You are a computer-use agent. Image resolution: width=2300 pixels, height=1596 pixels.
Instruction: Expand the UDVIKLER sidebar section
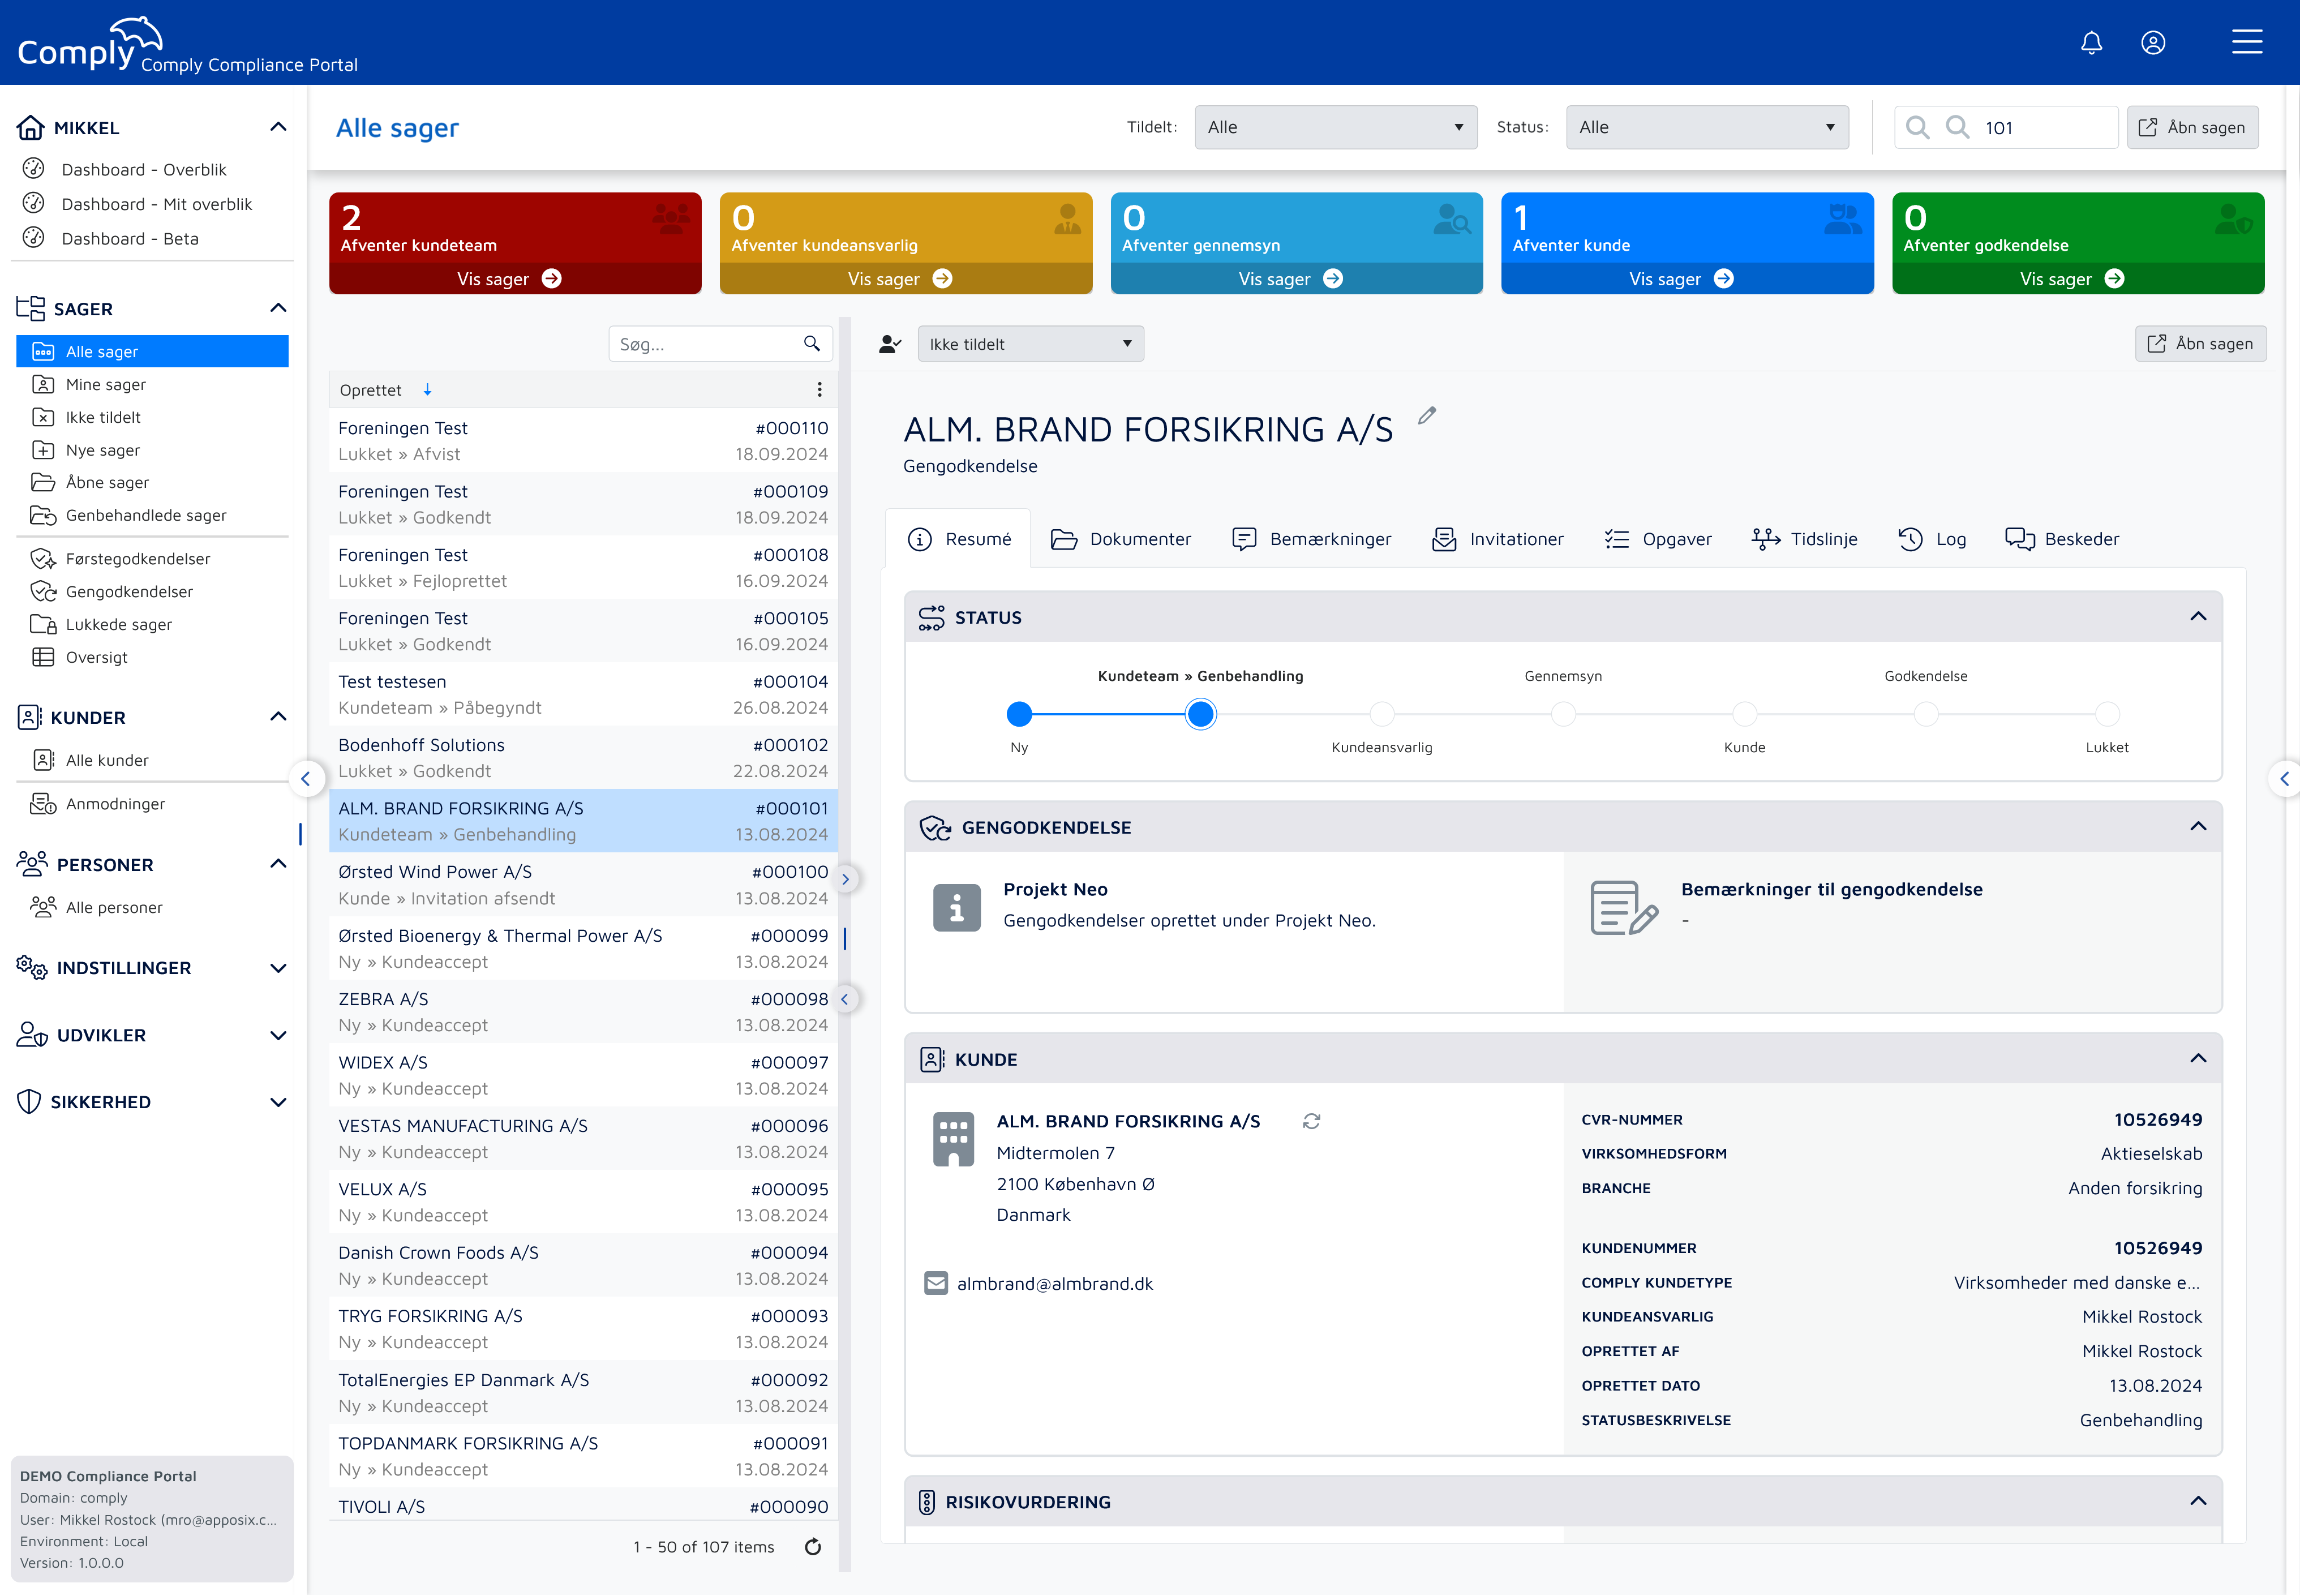[278, 1035]
